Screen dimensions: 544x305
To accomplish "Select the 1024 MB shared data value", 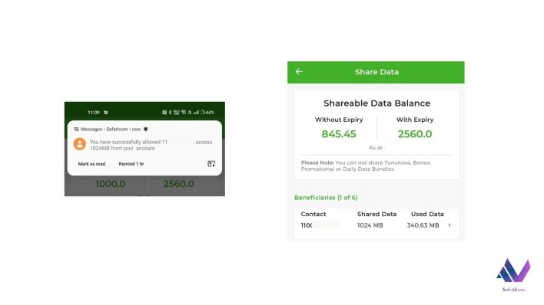I will tap(370, 225).
